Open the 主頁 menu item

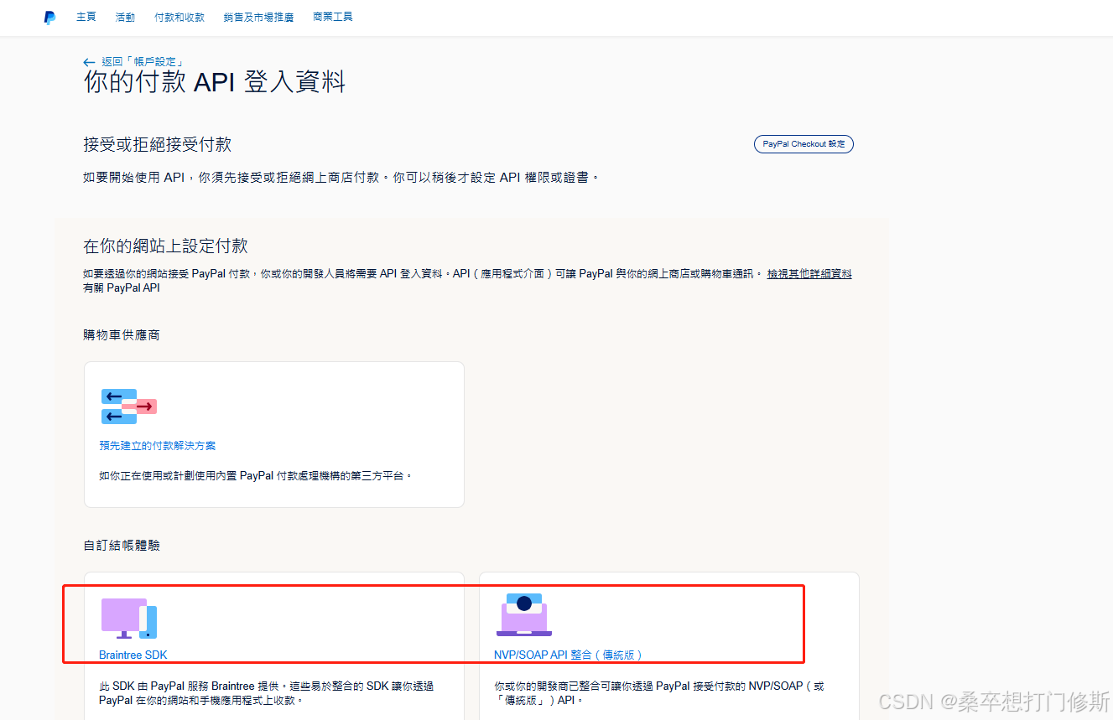(x=86, y=17)
